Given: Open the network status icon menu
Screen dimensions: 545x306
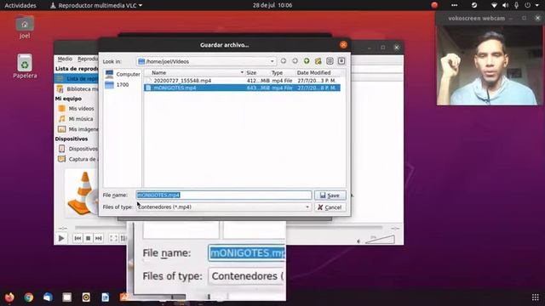Looking at the screenshot, I should click(x=494, y=5).
